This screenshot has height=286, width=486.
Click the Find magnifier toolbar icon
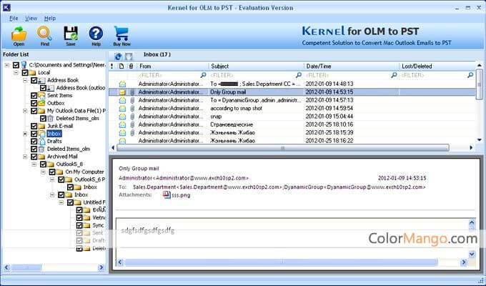click(x=44, y=33)
